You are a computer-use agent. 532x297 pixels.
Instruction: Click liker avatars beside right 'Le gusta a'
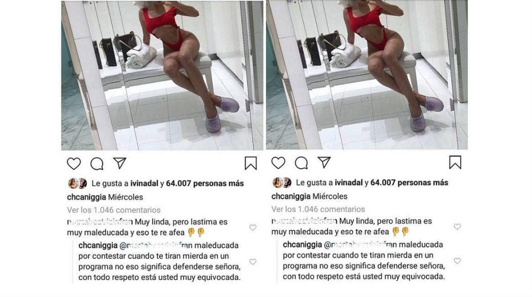282,183
